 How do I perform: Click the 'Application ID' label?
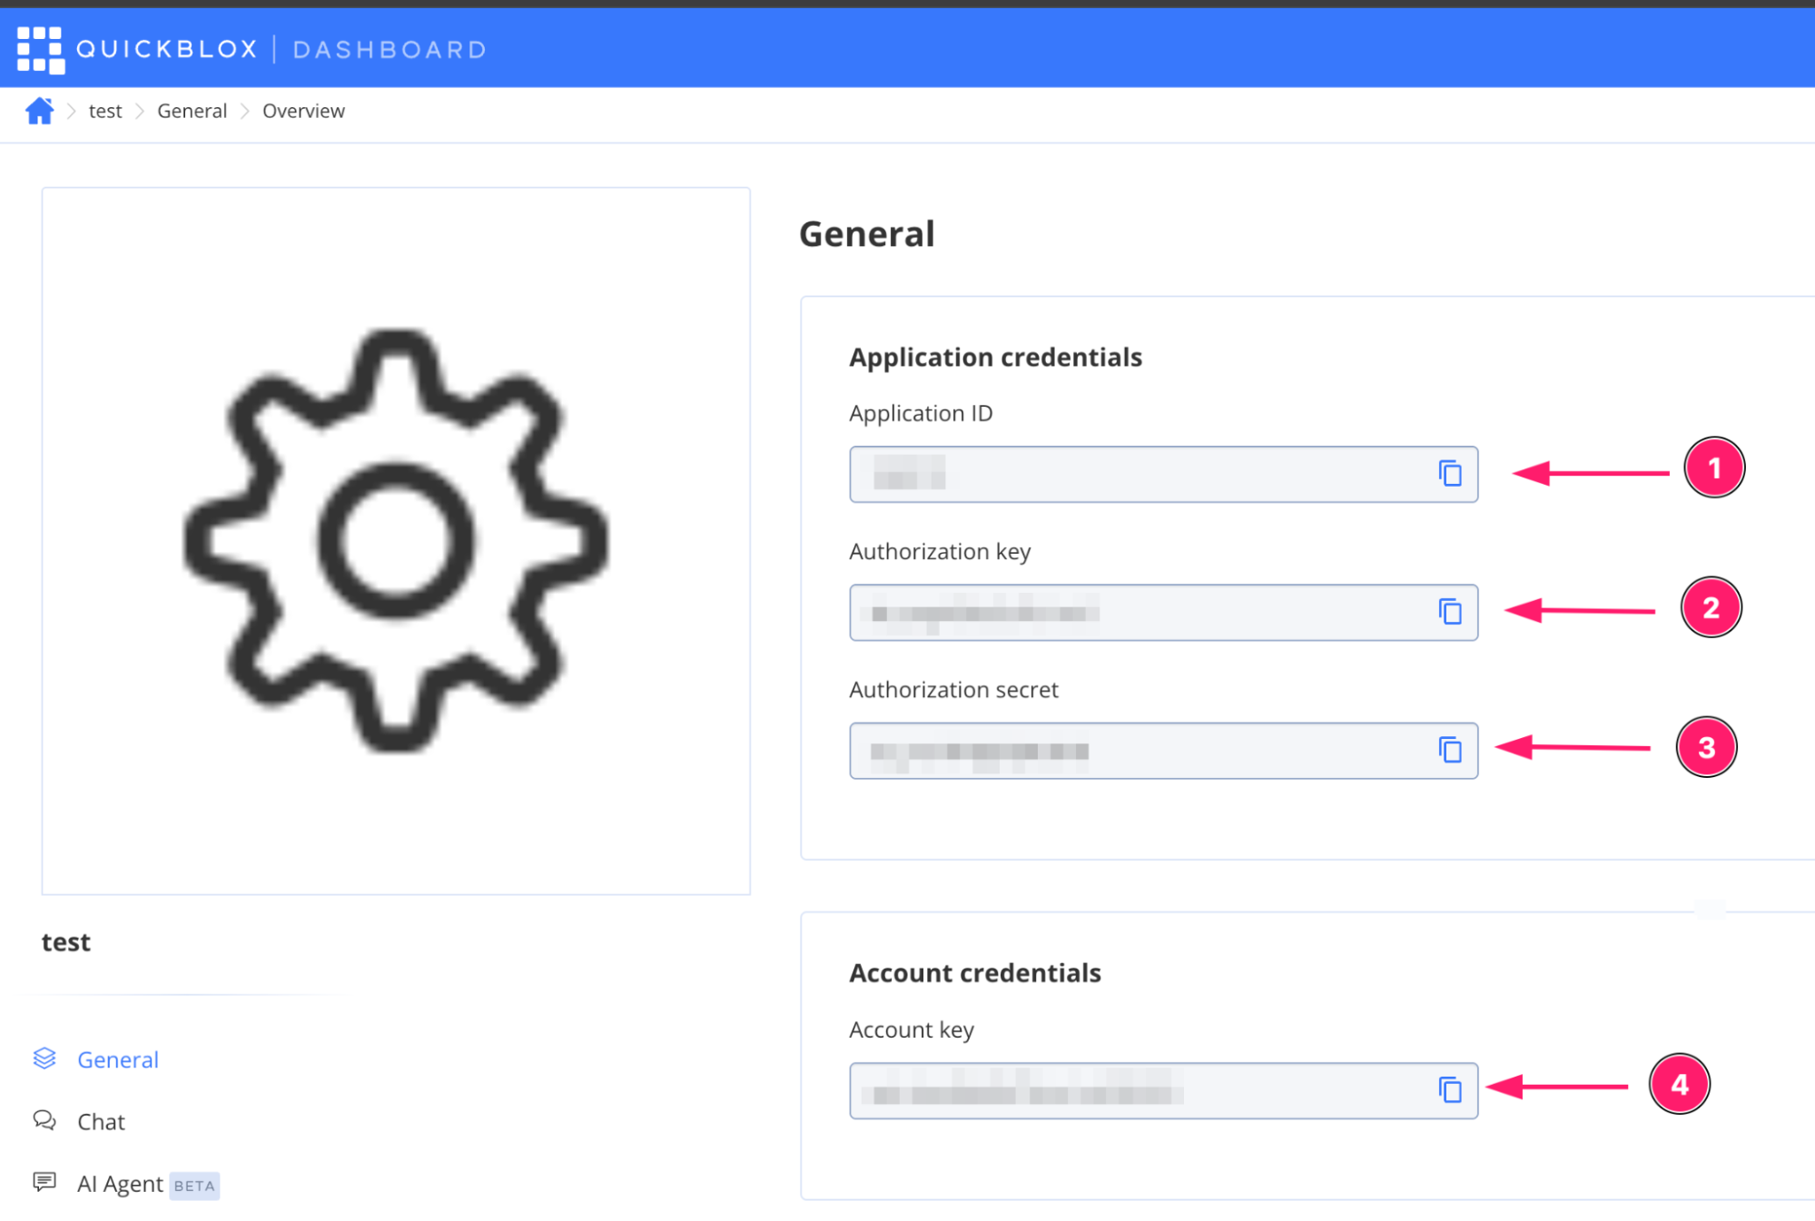click(x=921, y=414)
